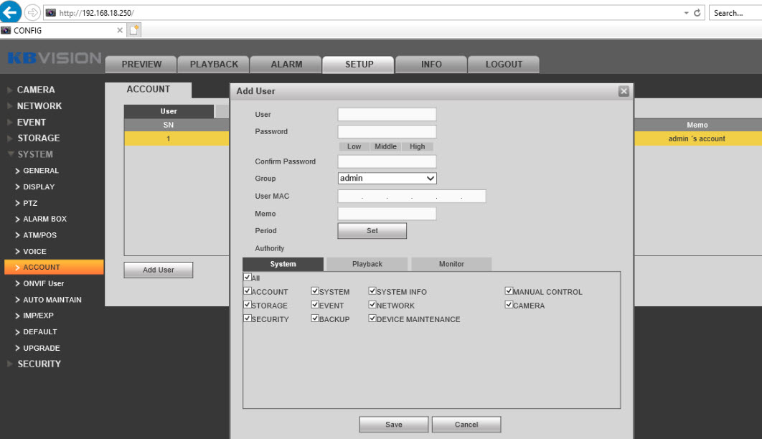Image resolution: width=762 pixels, height=439 pixels.
Task: Open the Group dropdown list
Action: click(387, 178)
